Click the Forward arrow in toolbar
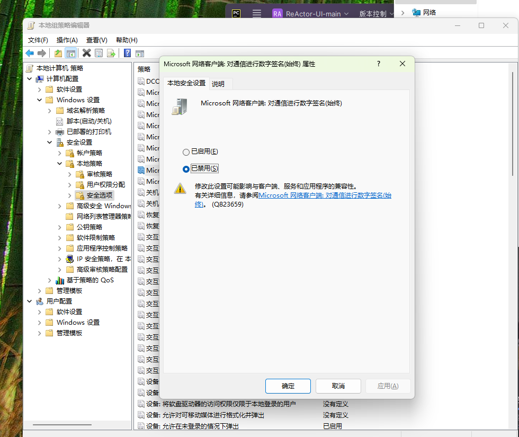The height and width of the screenshot is (437, 519). click(42, 53)
